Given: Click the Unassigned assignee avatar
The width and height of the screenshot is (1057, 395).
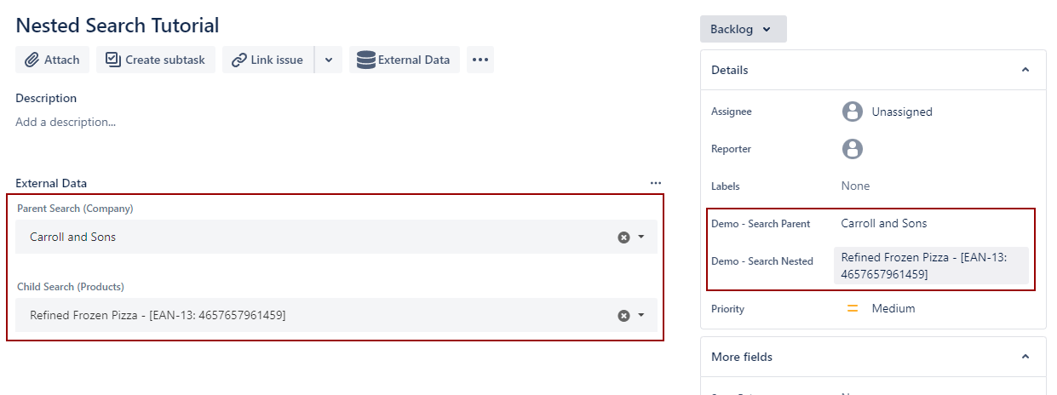Looking at the screenshot, I should tap(853, 112).
